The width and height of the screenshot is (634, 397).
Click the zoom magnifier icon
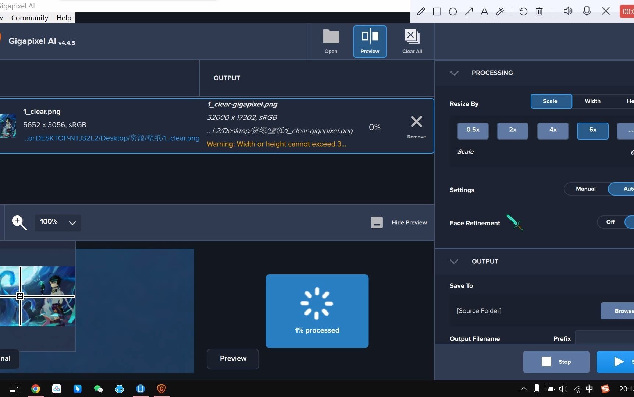pyautogui.click(x=19, y=222)
